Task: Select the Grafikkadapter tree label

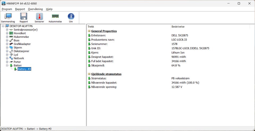Action: 22,44
